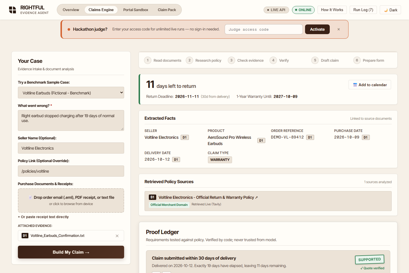The width and height of the screenshot is (409, 273).
Task: Click the D1 badge on the attached evidence file
Action: [x=25, y=235]
